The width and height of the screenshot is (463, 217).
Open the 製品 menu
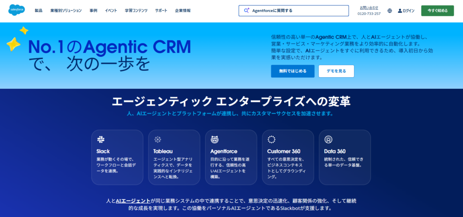coord(38,10)
